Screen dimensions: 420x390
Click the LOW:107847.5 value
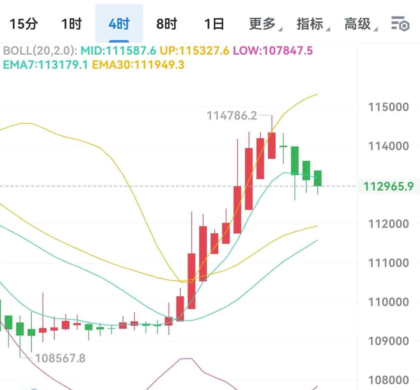coord(273,51)
